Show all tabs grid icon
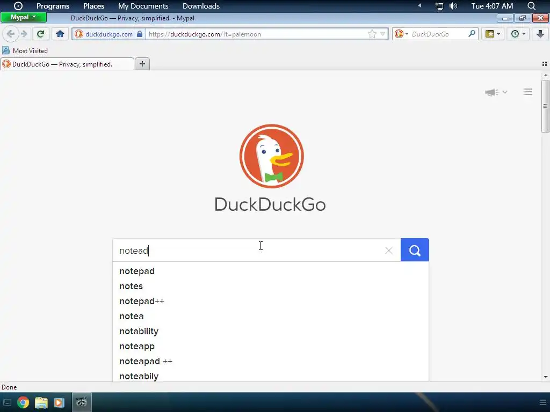Viewport: 550px width, 412px height. pyautogui.click(x=545, y=64)
